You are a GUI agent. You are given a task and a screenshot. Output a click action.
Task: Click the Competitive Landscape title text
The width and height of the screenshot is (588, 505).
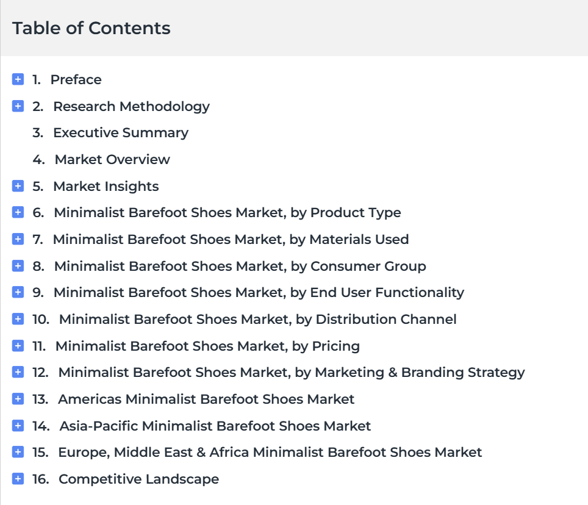[138, 479]
